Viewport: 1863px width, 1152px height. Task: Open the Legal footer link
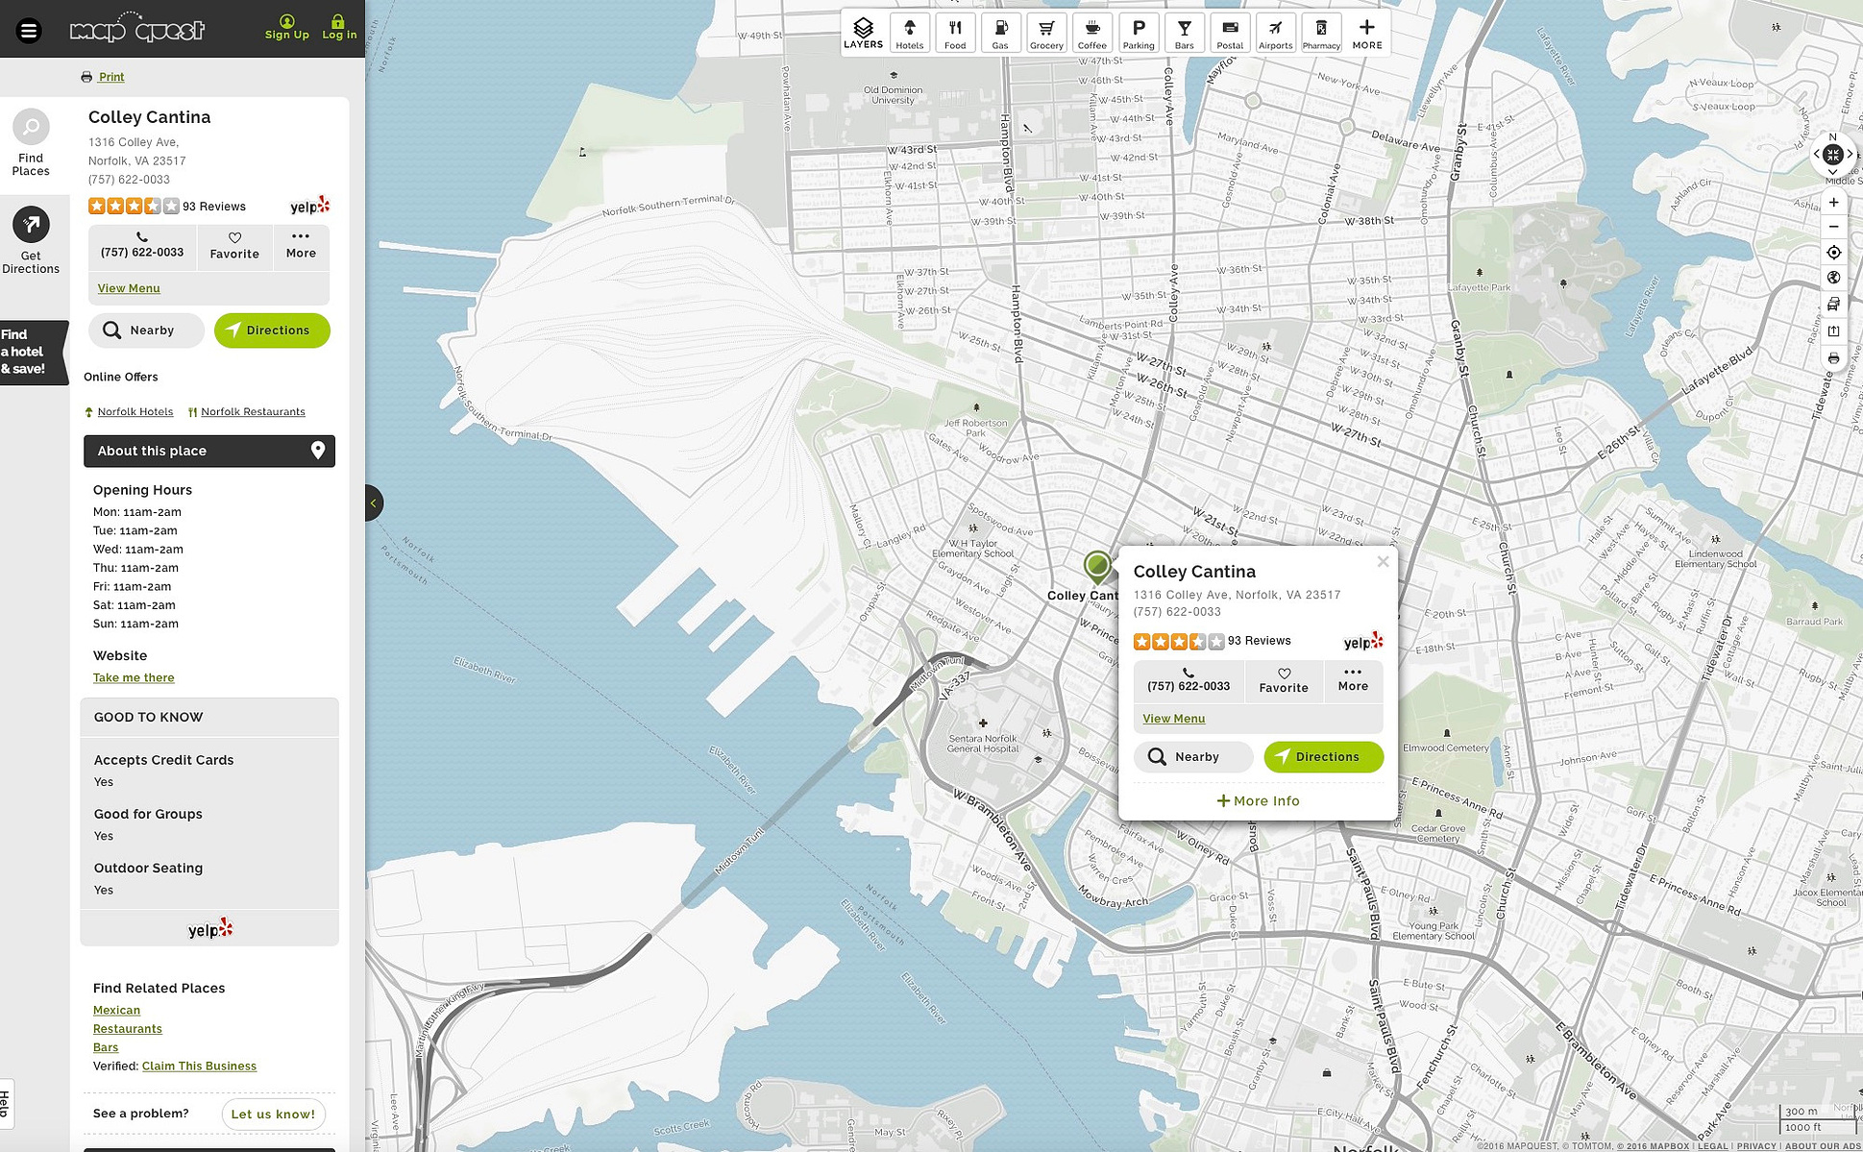(1712, 1146)
